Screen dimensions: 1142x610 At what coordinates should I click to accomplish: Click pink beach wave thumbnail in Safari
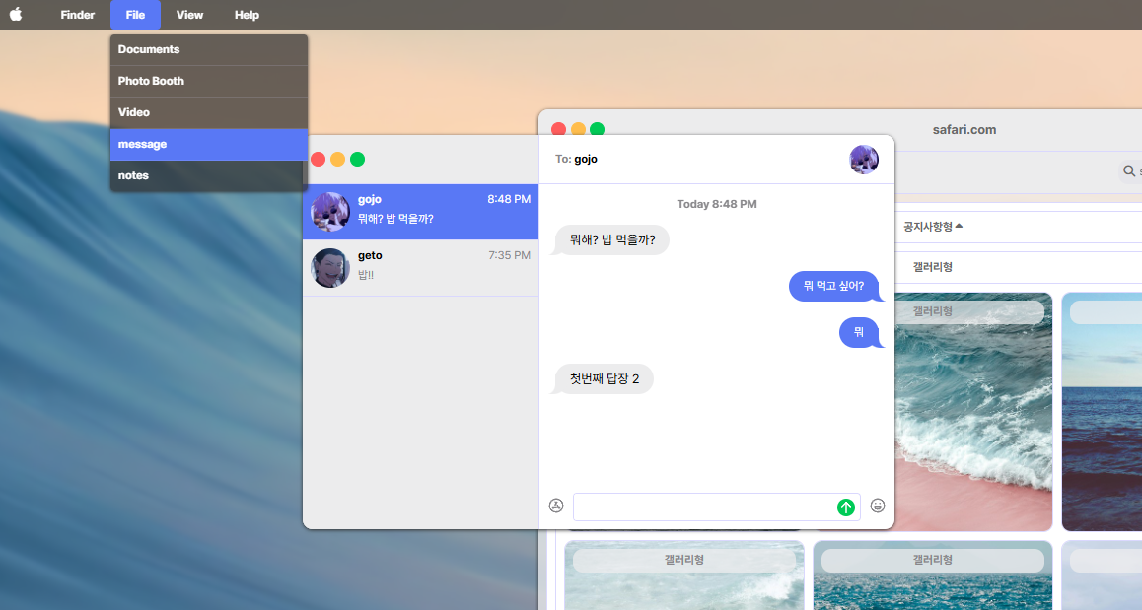click(973, 412)
